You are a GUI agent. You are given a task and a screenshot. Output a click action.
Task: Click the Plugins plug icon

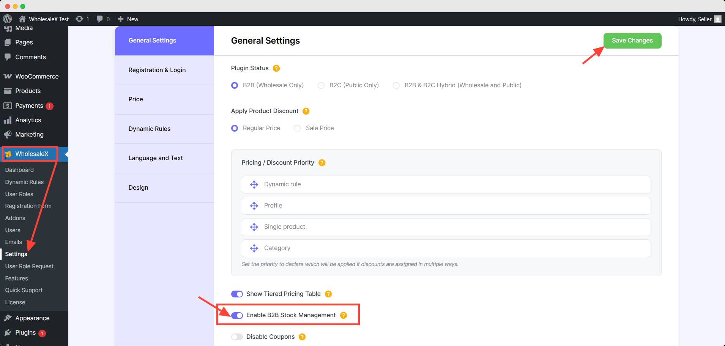click(8, 333)
